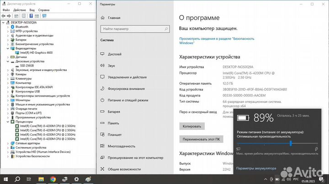Open Task View on the taskbar

29,179
